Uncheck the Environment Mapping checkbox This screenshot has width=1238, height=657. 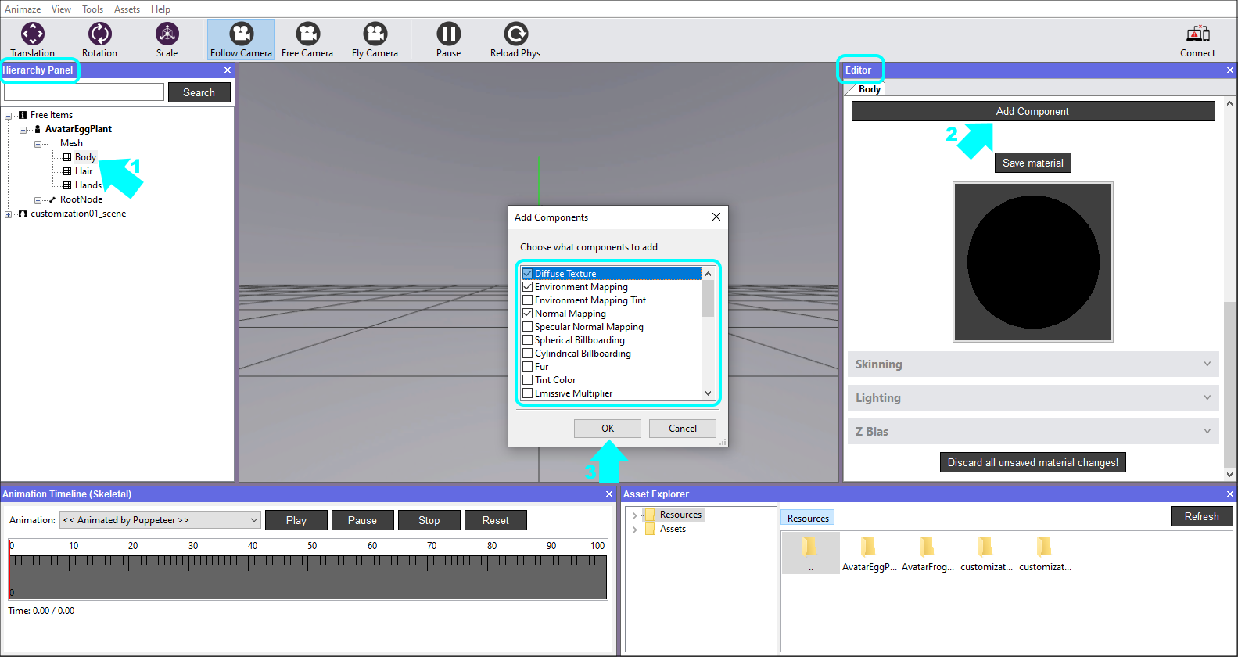(x=528, y=287)
